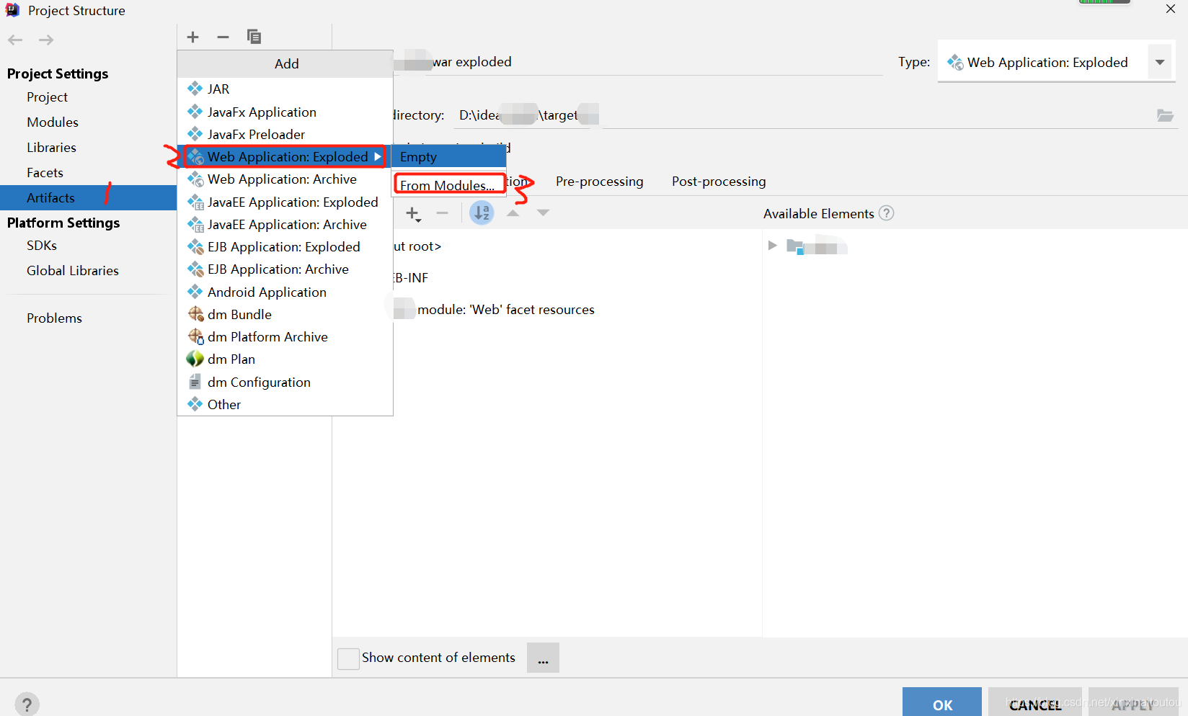
Task: Move element down with the down arrow icon
Action: click(543, 212)
